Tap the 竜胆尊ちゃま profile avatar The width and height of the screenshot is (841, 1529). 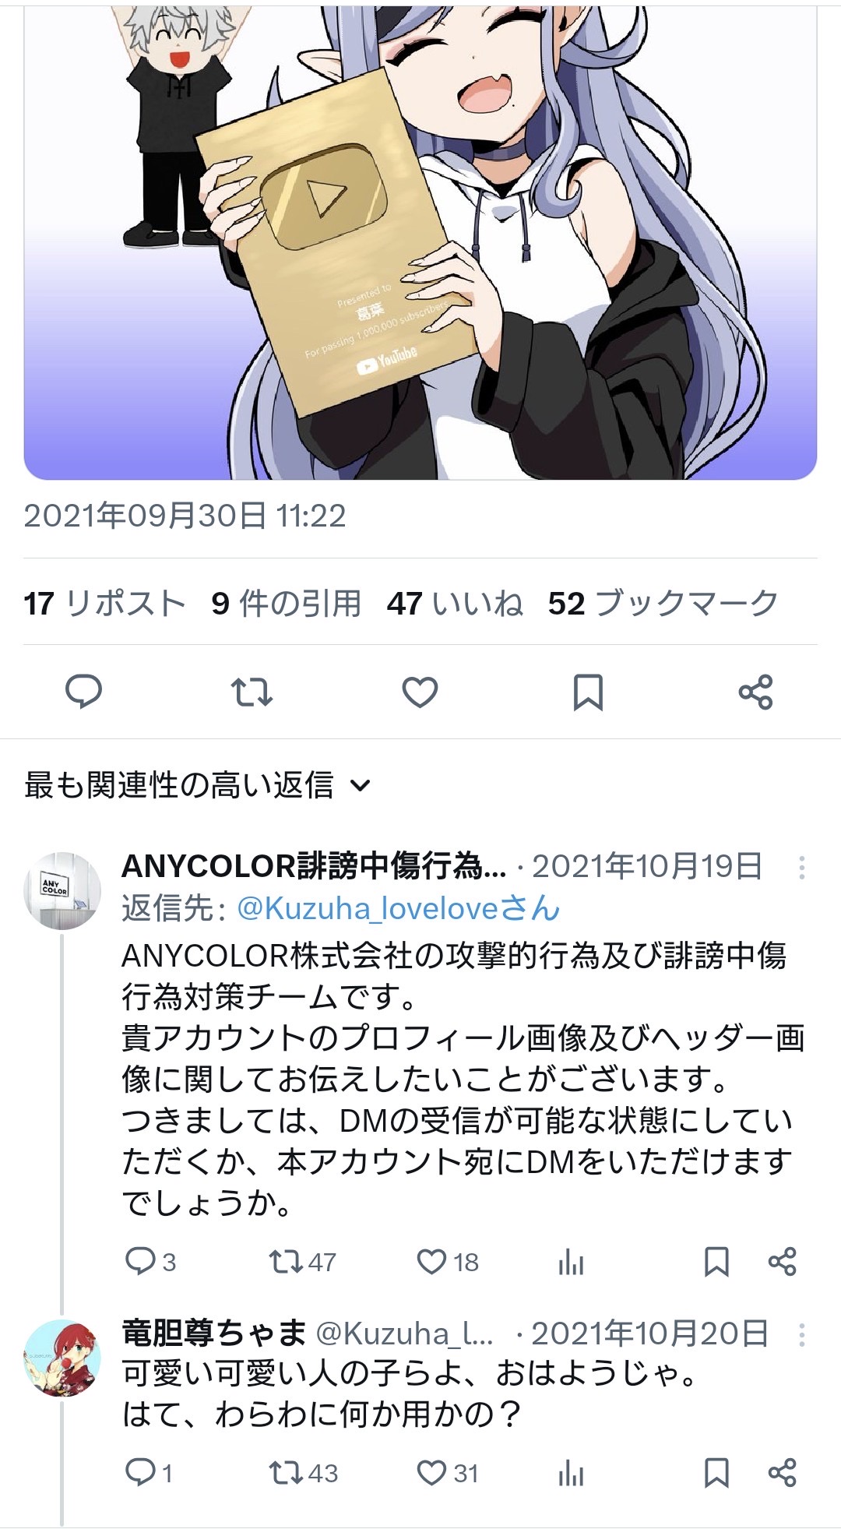tap(63, 1358)
